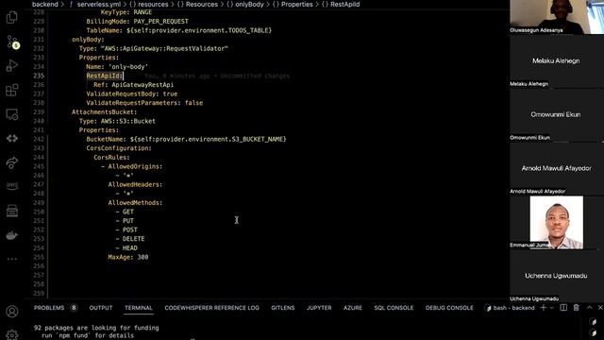The width and height of the screenshot is (604, 340).
Task: Click '- DELETE' method entry
Action: 130,239
